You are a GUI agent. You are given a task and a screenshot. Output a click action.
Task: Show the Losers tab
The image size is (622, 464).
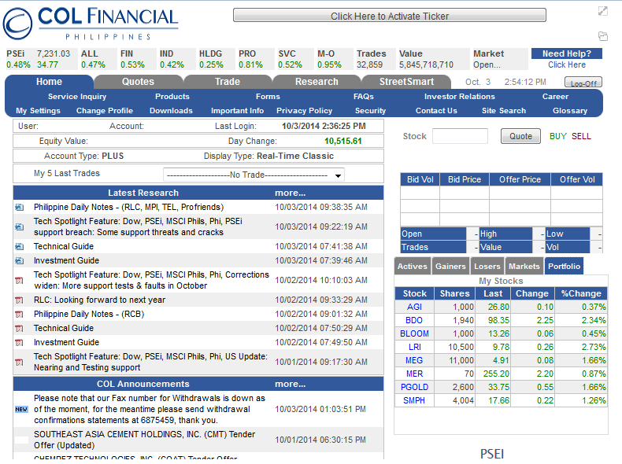pyautogui.click(x=487, y=267)
